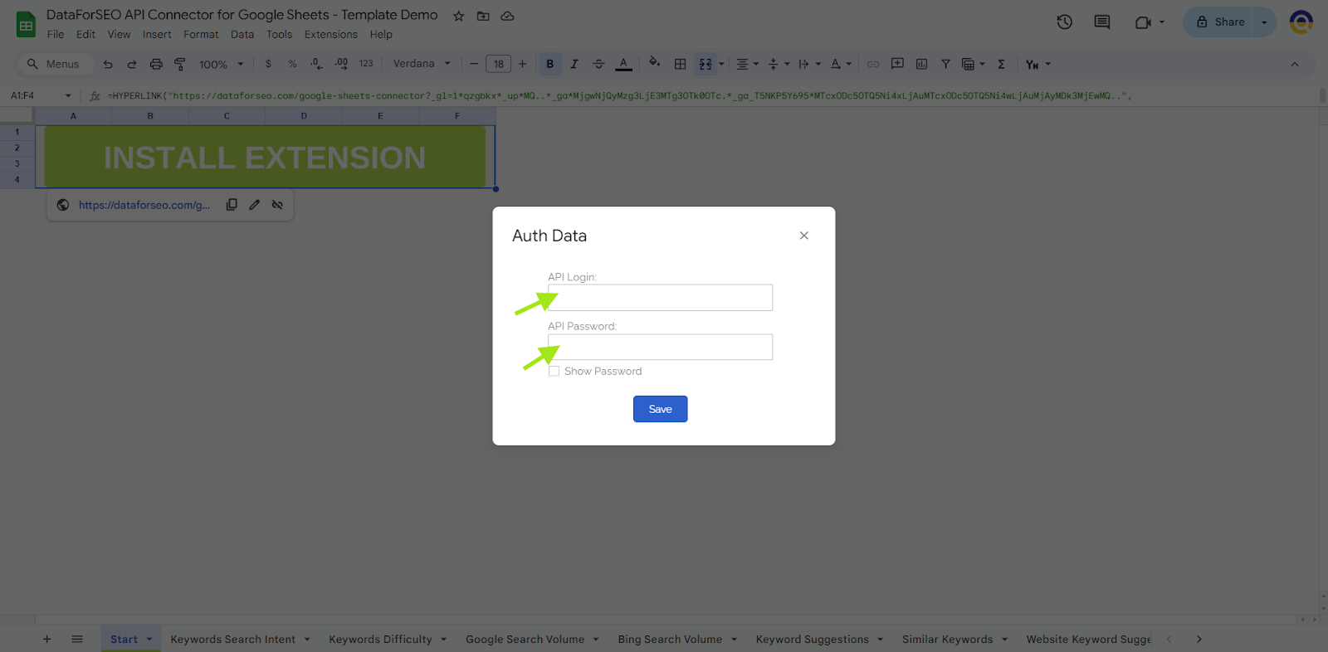Click the INSTALL EXTENSION banner

coord(265,157)
